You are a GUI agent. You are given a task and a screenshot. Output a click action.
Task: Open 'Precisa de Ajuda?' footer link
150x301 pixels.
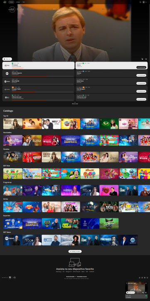click(70, 277)
